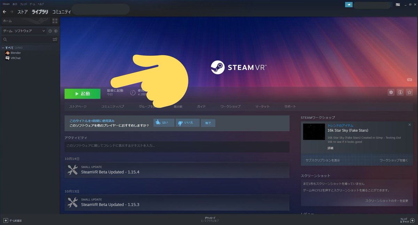Add SteamVR to favorites with star

point(409,92)
